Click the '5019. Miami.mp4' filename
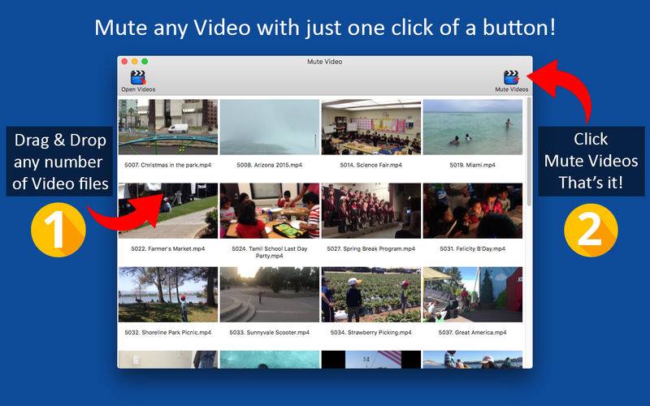Image resolution: width=650 pixels, height=406 pixels. [473, 165]
